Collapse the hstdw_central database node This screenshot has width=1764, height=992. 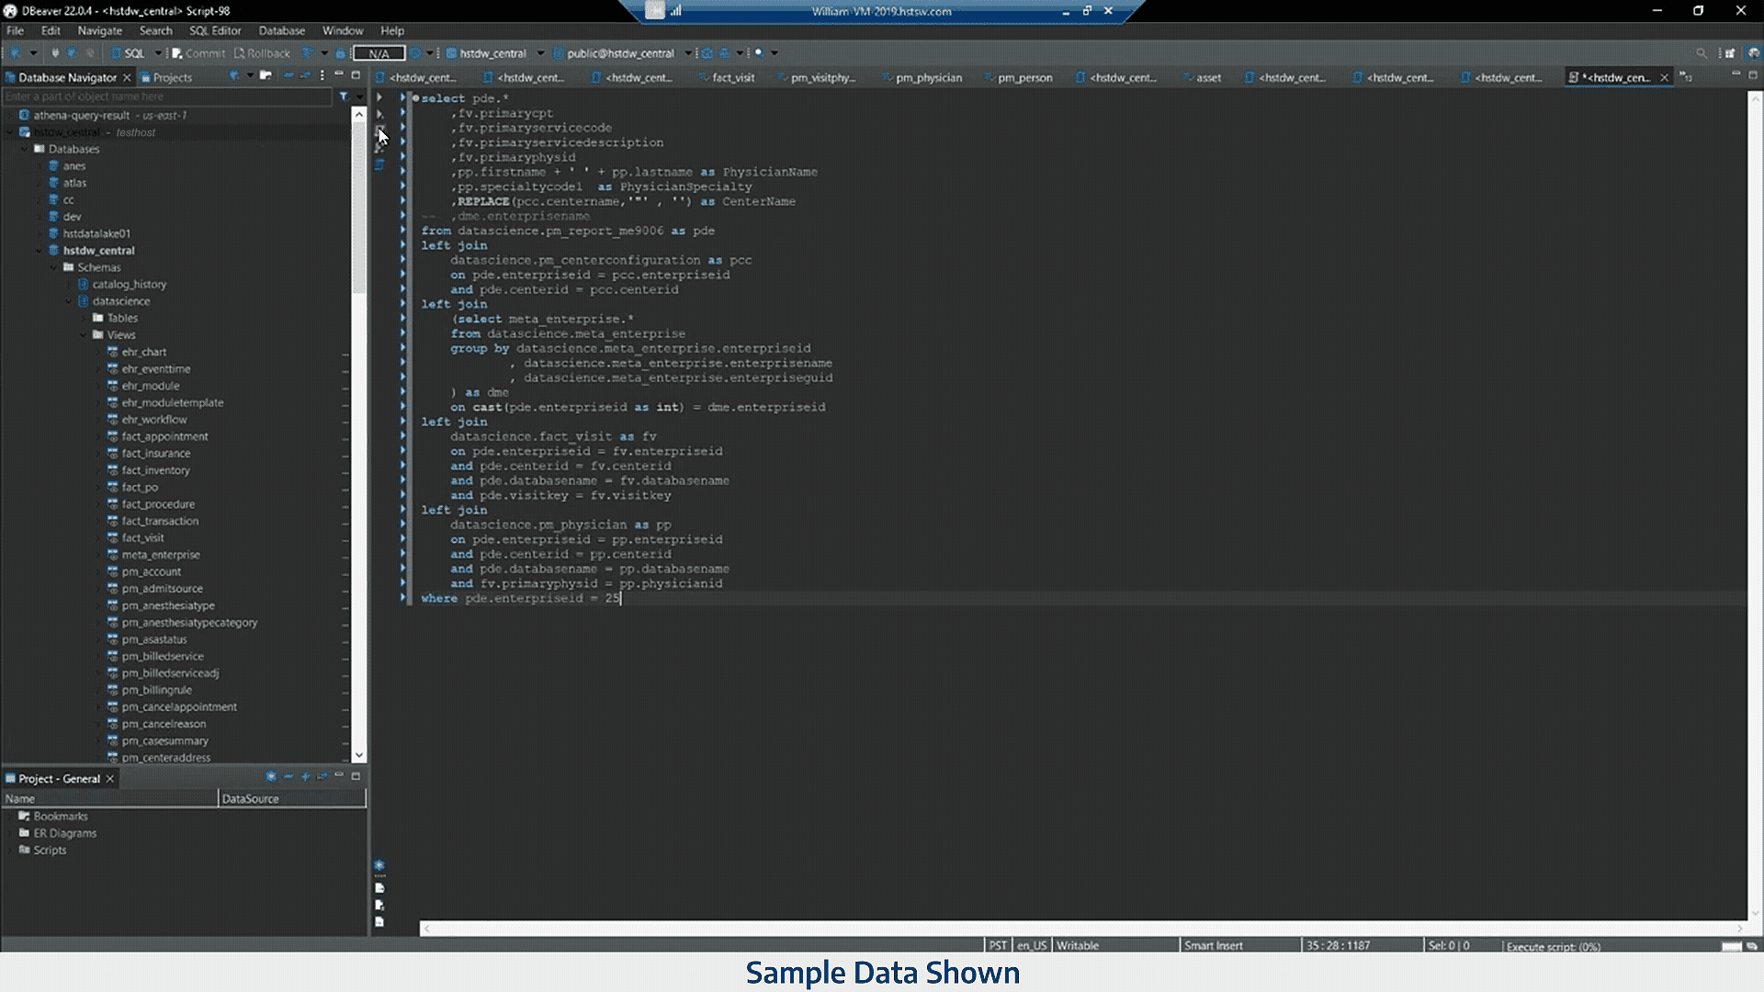(40, 251)
